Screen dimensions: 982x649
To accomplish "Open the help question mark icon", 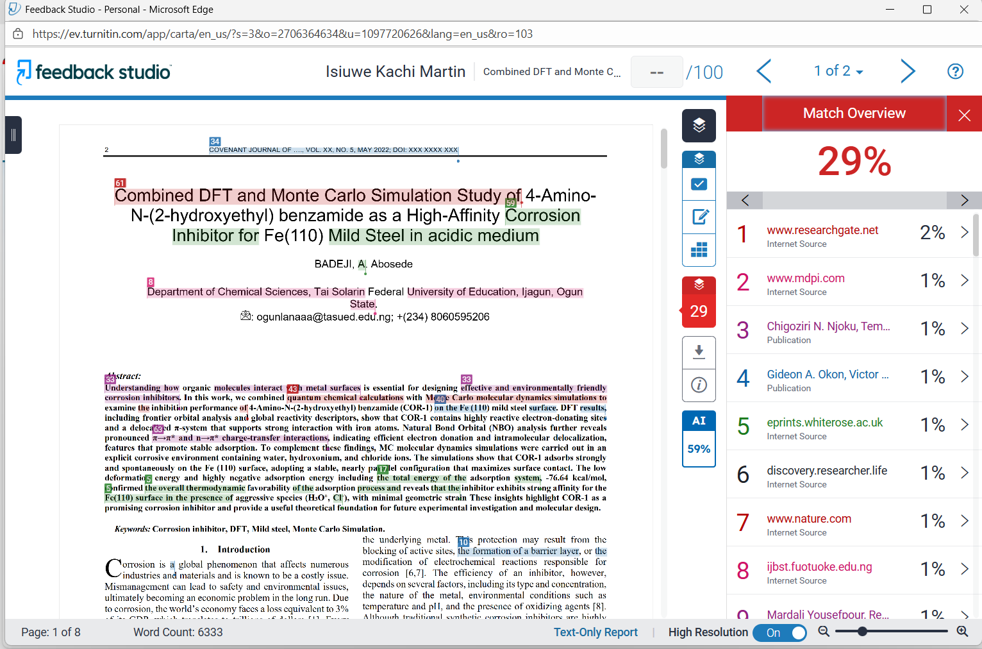I will tap(955, 72).
